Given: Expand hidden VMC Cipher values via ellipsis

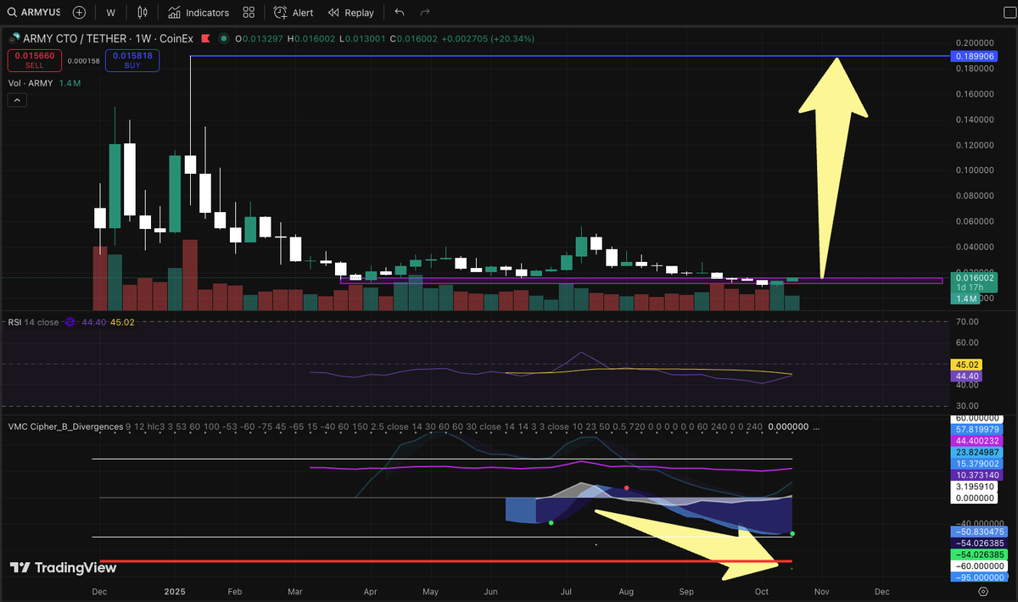Looking at the screenshot, I should (x=815, y=427).
